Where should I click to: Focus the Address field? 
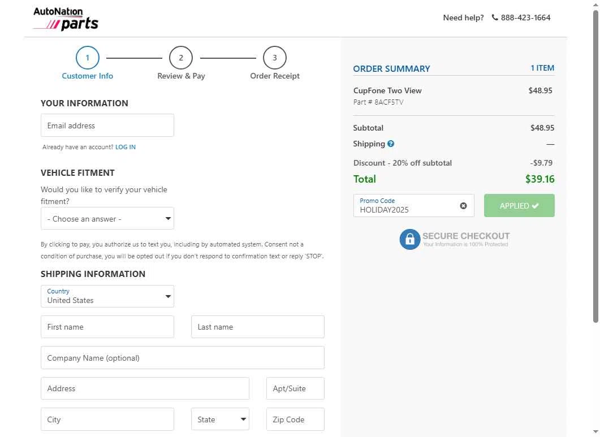click(145, 388)
